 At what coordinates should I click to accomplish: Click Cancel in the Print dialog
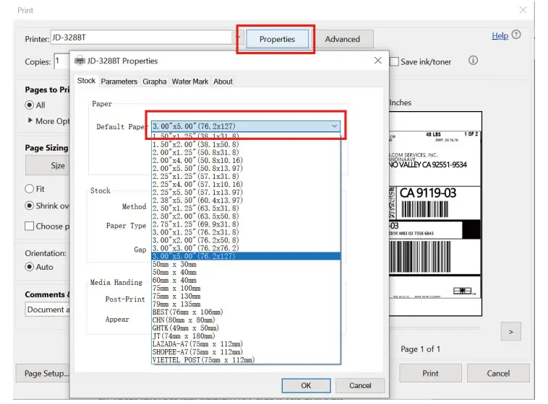point(498,373)
